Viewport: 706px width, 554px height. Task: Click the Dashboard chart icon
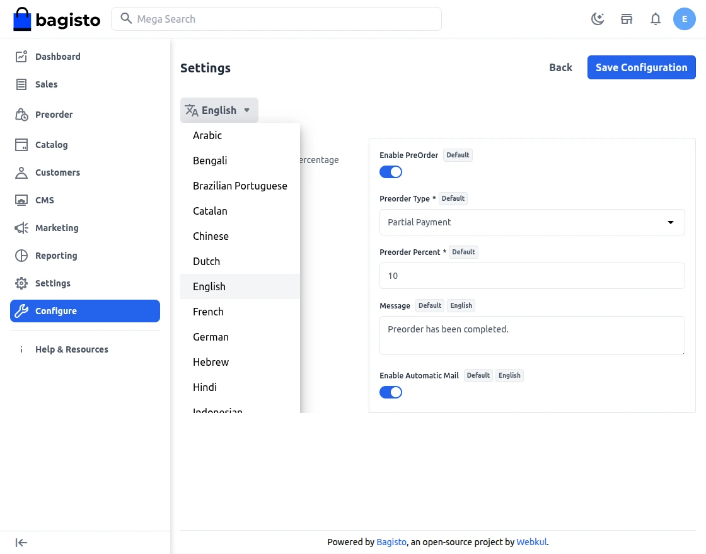coord(21,56)
